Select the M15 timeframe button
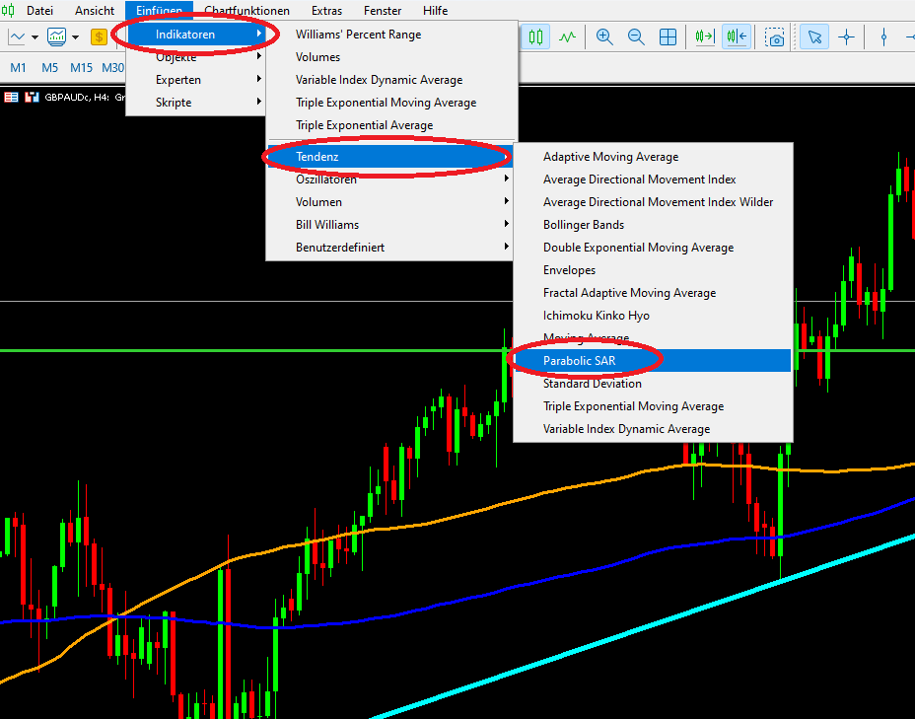 [81, 67]
